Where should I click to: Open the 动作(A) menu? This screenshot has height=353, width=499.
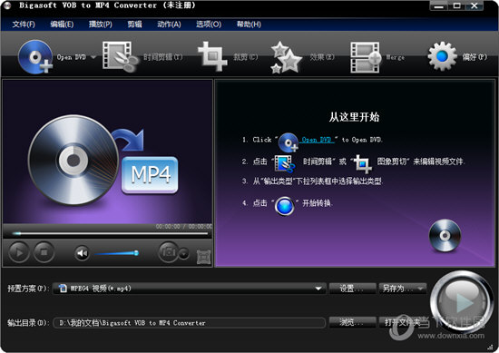(x=169, y=25)
